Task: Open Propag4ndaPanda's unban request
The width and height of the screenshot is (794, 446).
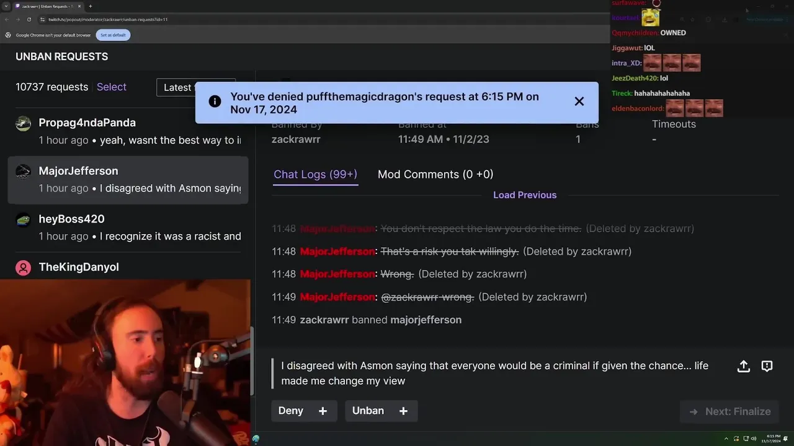Action: [128, 131]
